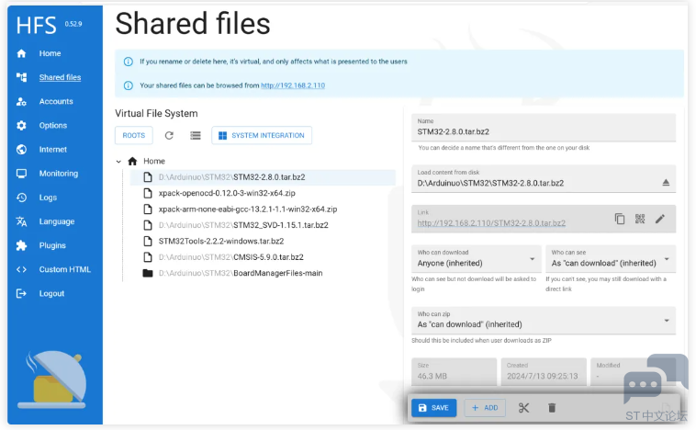Open Custom HTML in the sidebar menu
This screenshot has height=430, width=696.
[x=65, y=269]
